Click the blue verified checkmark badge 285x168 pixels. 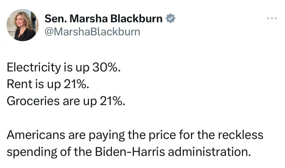point(171,19)
